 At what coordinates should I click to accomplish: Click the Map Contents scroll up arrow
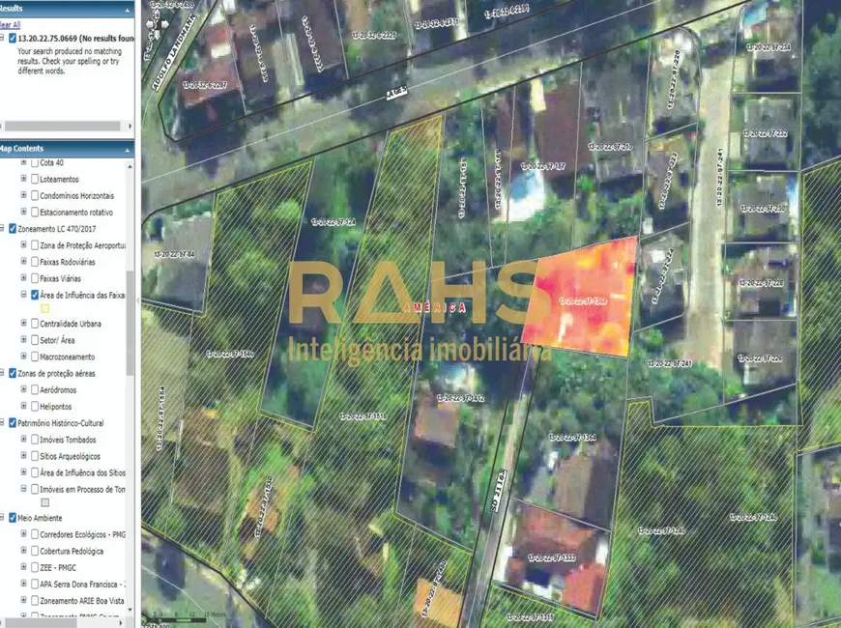pyautogui.click(x=130, y=164)
